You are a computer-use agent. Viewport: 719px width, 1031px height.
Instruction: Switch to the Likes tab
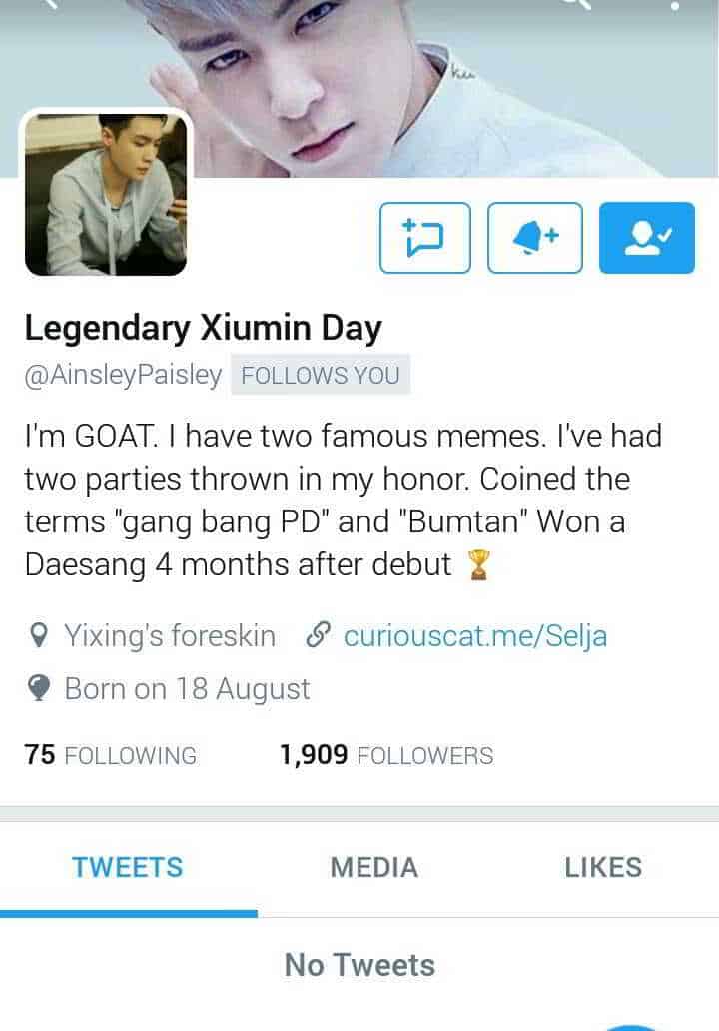(x=603, y=868)
